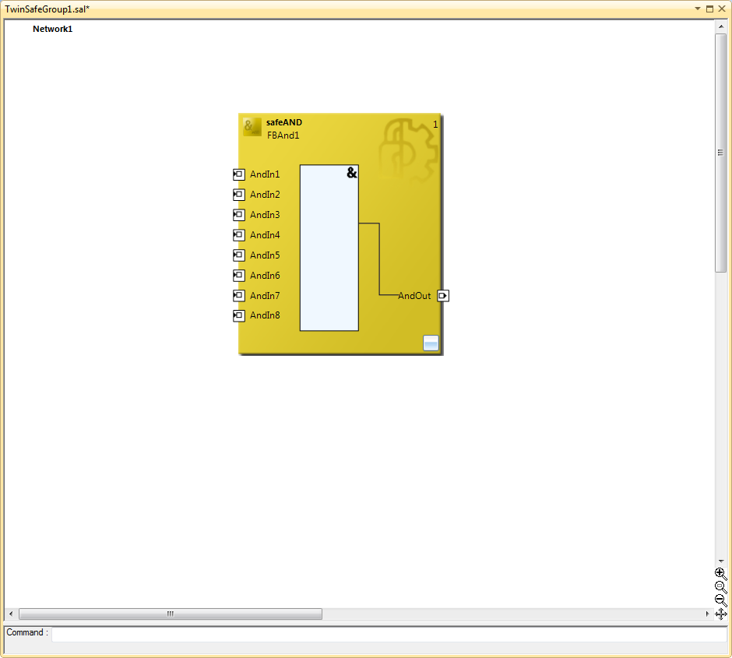Click the Network1 heading
The width and height of the screenshot is (732, 658).
[x=53, y=29]
